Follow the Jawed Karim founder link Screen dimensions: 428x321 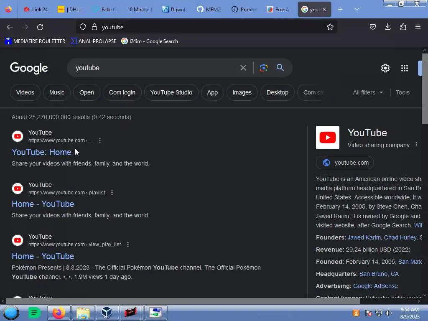364,237
